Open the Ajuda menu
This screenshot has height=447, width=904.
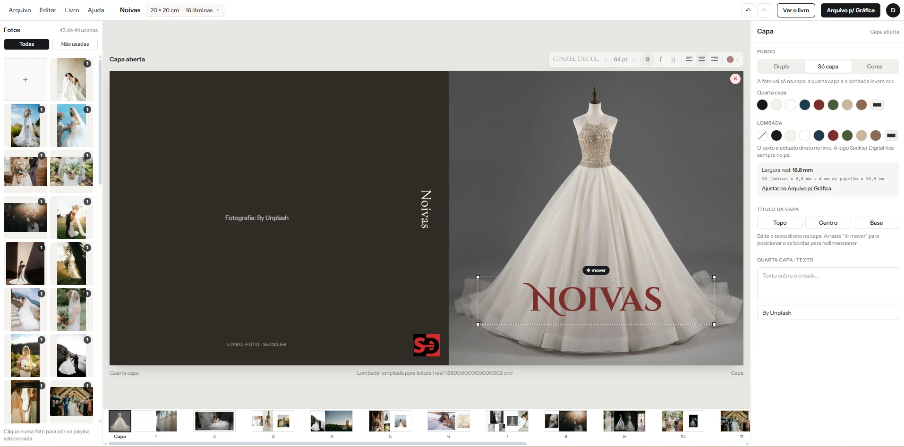(96, 10)
